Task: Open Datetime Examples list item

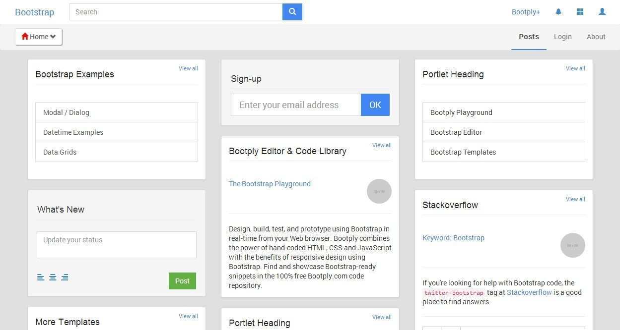Action: point(117,132)
